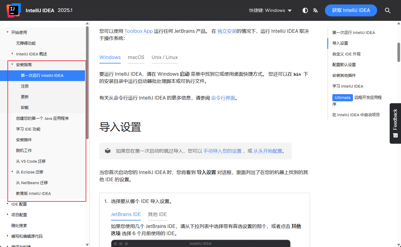Collapse the 安装指南 tree section
Screen dimensions: 401x247
[x=12, y=64]
